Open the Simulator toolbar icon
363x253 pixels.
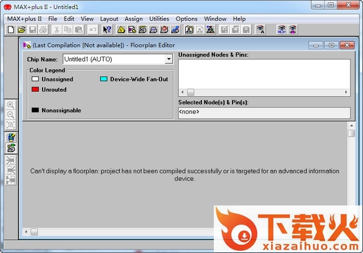click(154, 29)
